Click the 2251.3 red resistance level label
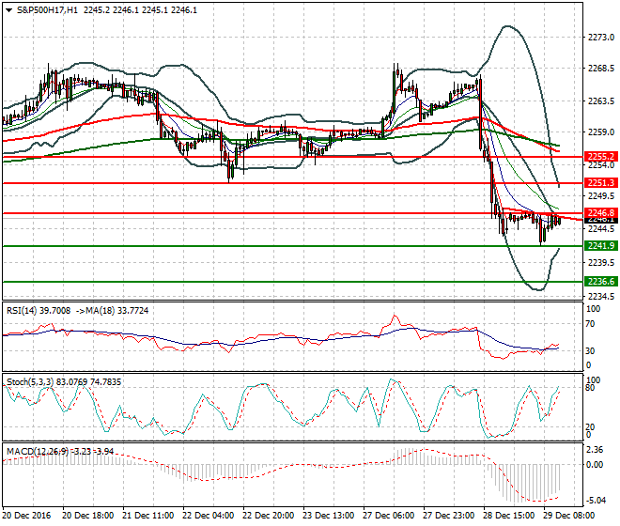The width and height of the screenshot is (620, 526). click(601, 183)
